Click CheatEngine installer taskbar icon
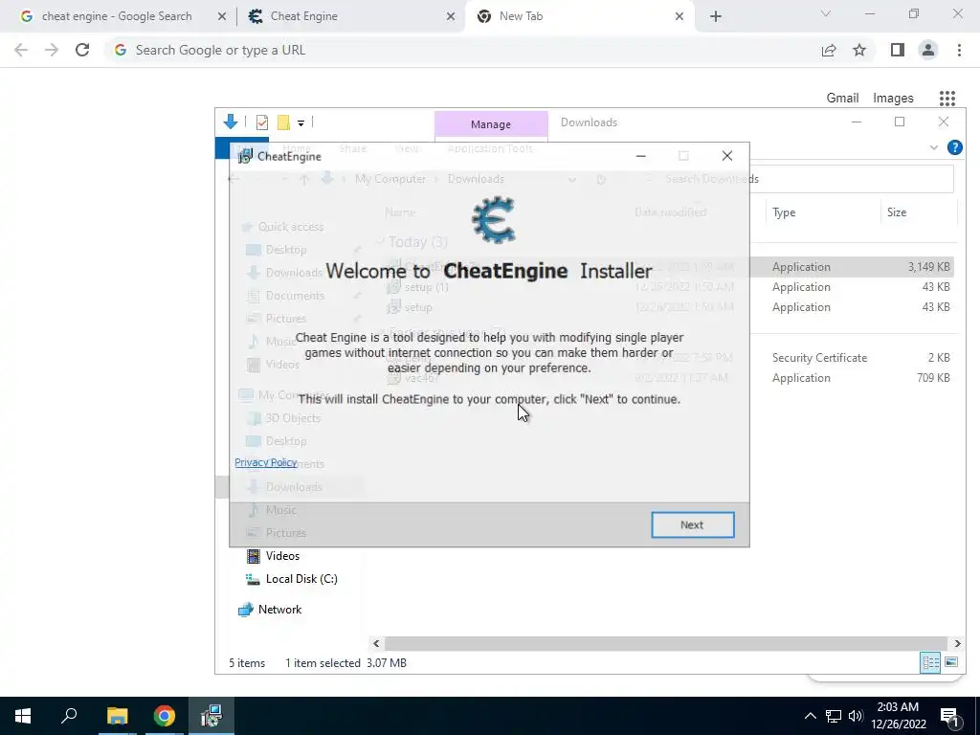This screenshot has height=735, width=980. 212,716
